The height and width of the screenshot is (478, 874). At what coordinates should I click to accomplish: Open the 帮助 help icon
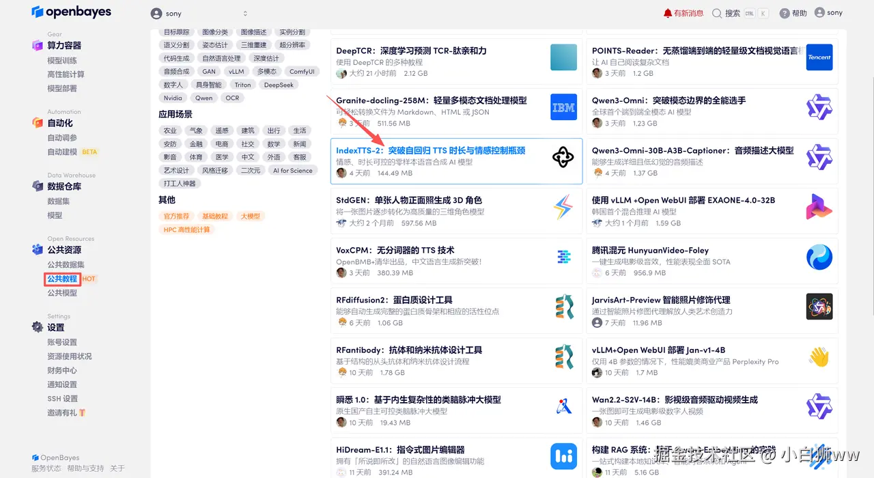[785, 13]
